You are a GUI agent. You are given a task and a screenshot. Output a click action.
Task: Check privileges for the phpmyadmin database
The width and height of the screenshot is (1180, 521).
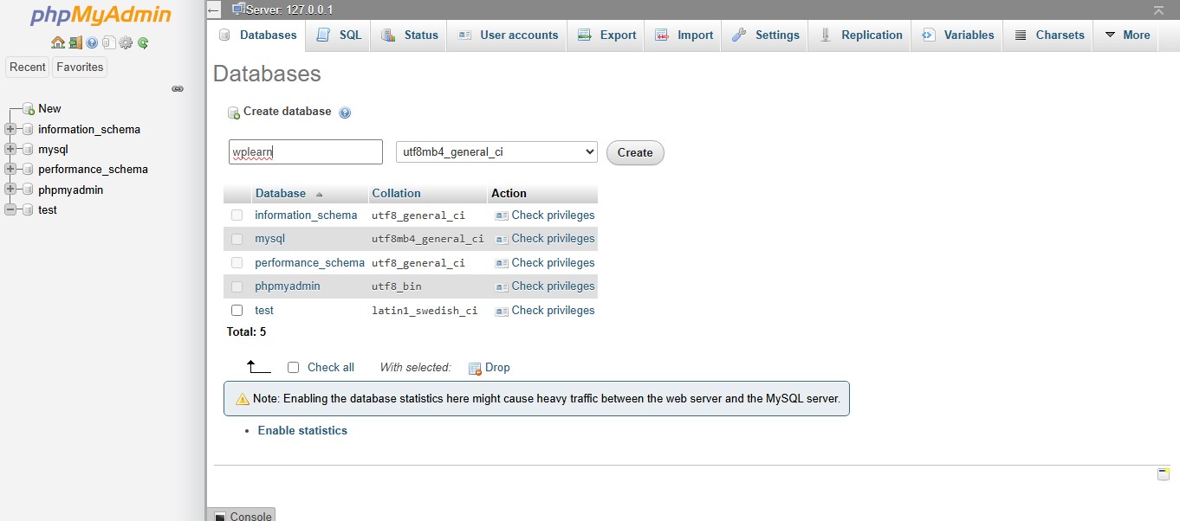pyautogui.click(x=553, y=286)
